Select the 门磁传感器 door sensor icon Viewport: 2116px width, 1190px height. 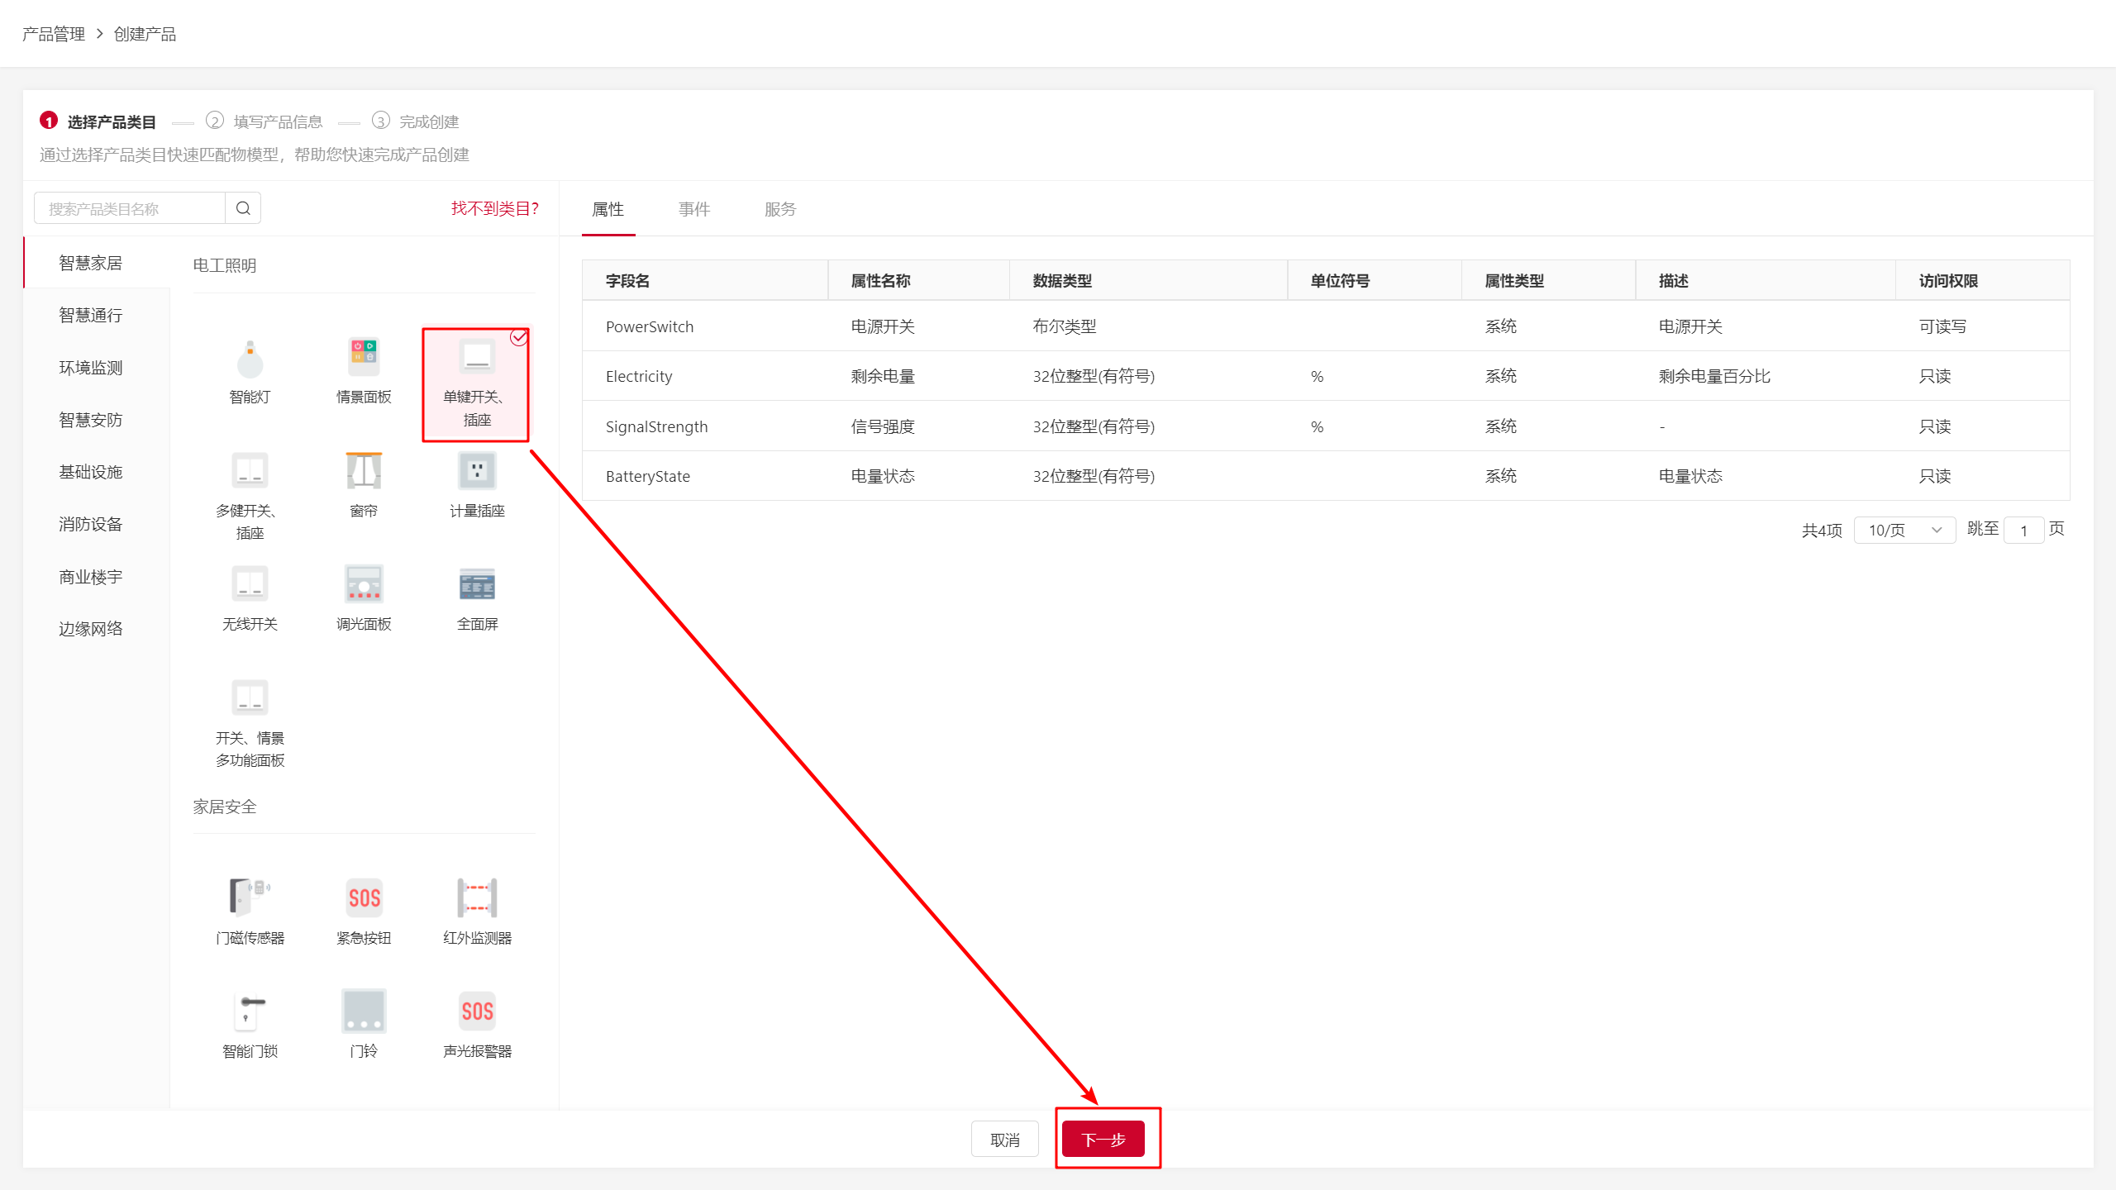click(x=250, y=899)
